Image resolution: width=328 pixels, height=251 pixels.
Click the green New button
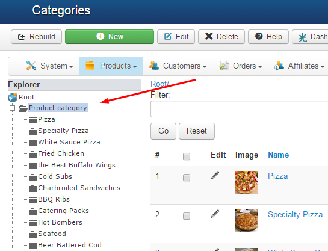click(x=110, y=37)
